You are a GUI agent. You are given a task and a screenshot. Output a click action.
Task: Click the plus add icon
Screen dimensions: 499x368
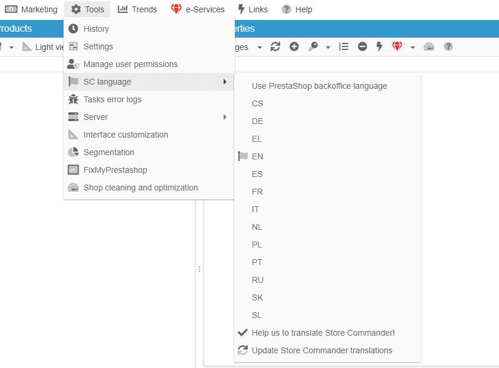(x=294, y=47)
